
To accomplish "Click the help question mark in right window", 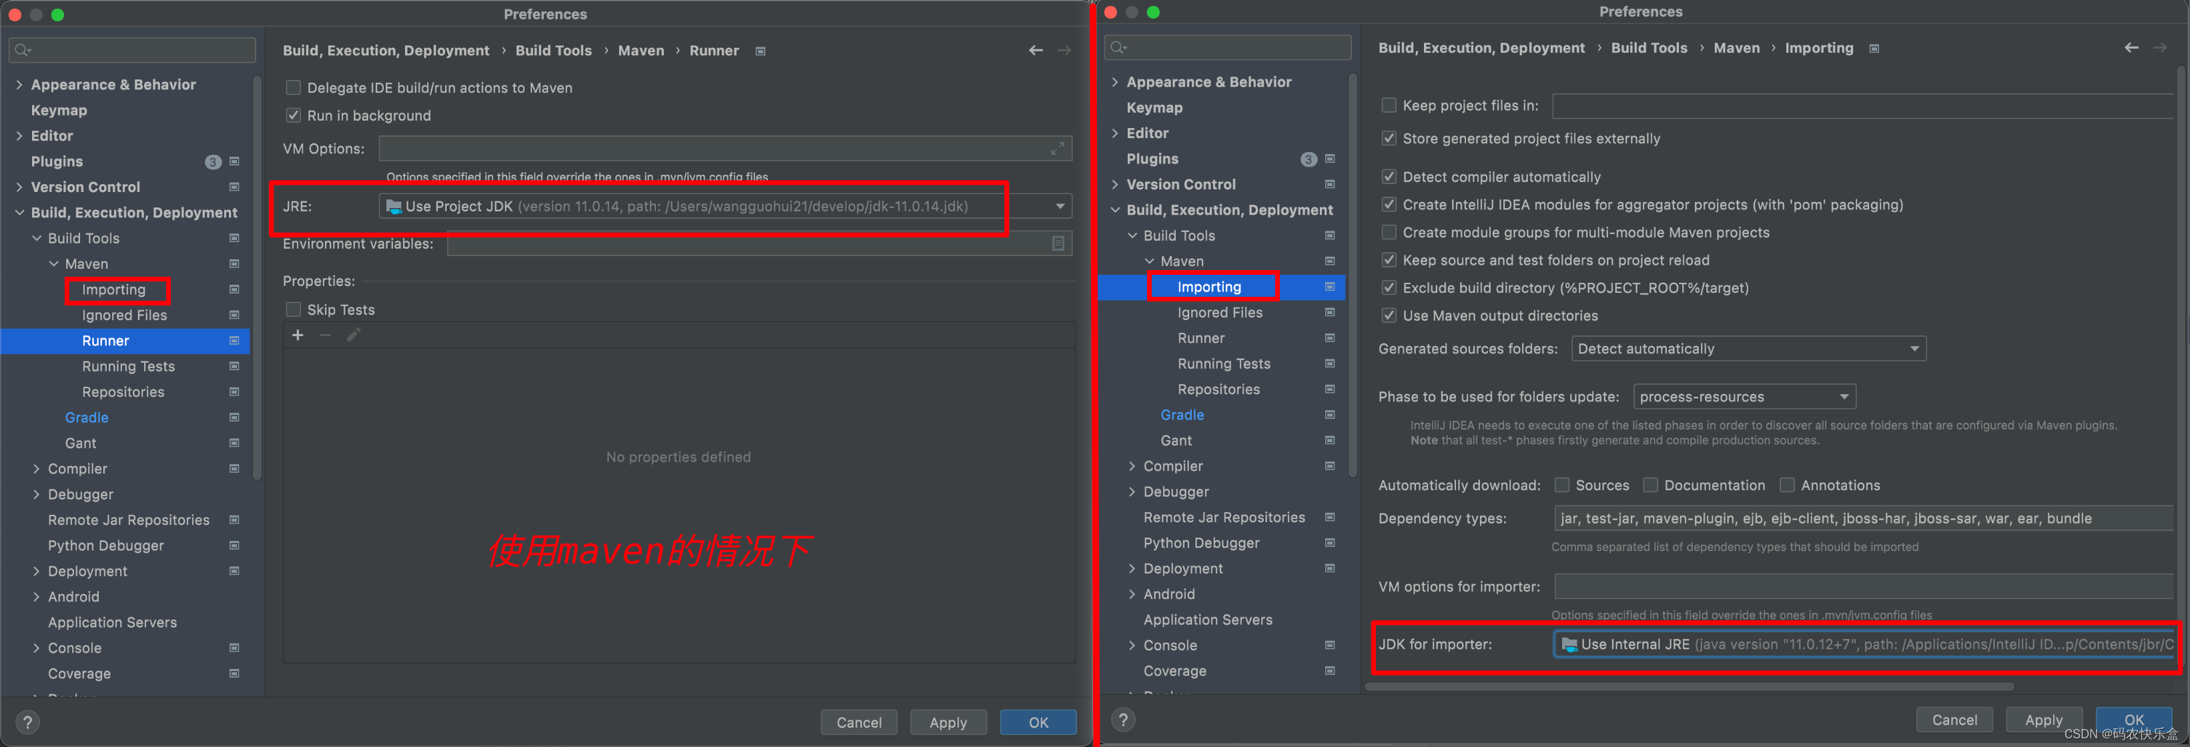I will 1123,720.
